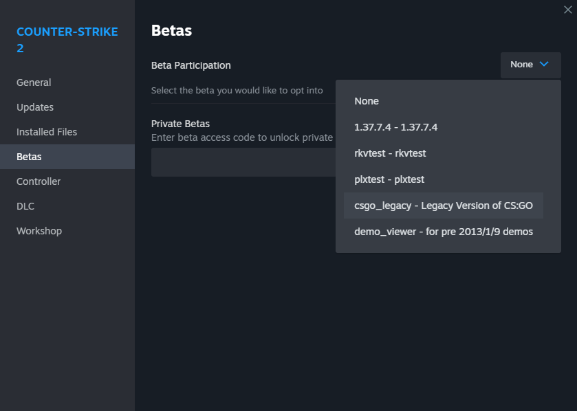Close the properties window with the X icon

(x=567, y=10)
